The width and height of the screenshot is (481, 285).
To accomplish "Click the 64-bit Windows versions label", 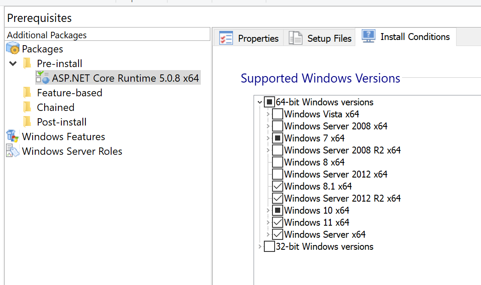I will click(324, 102).
